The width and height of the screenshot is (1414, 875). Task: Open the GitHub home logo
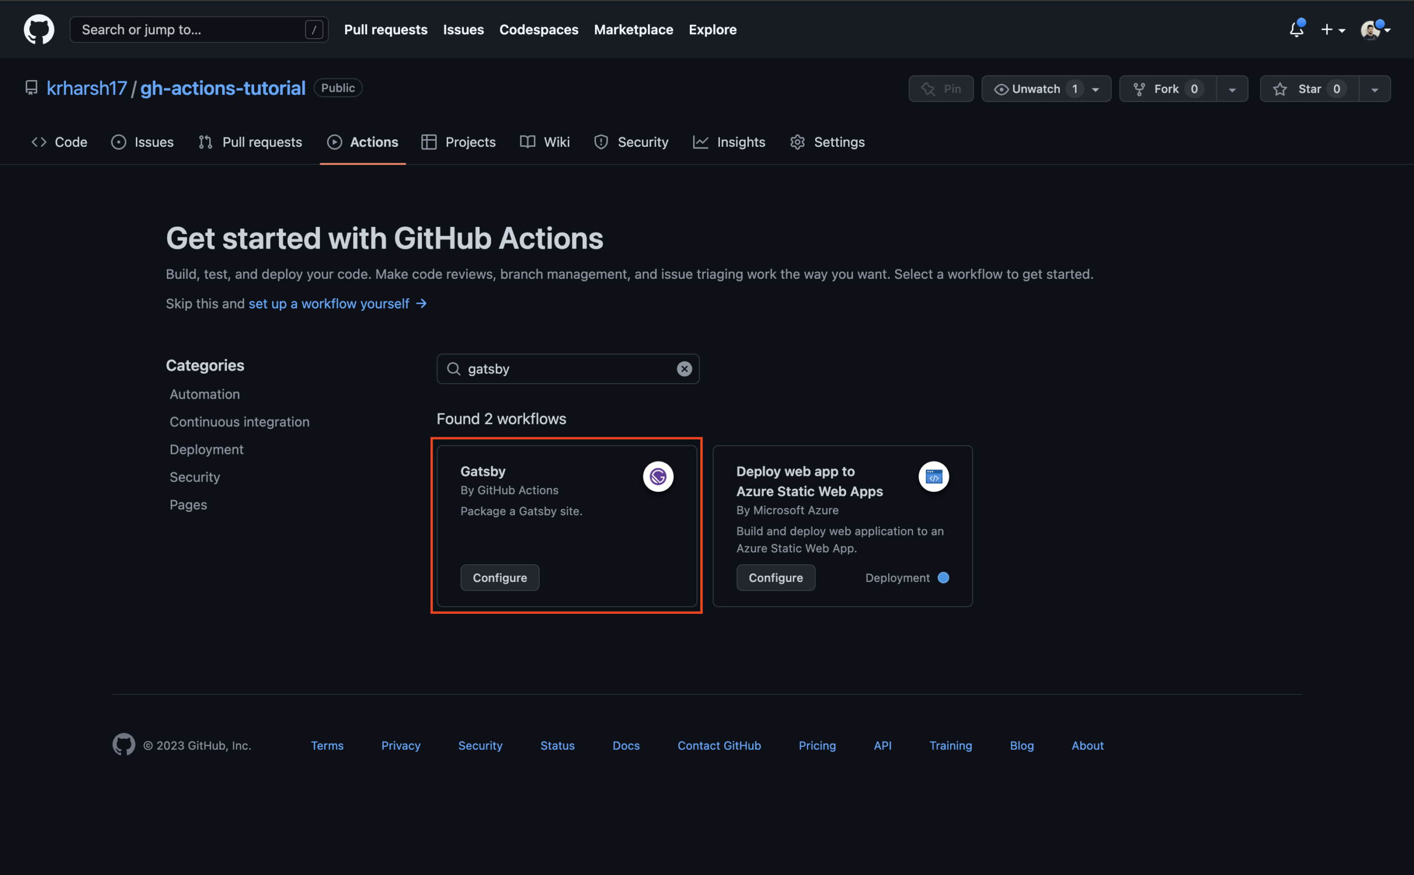click(x=39, y=29)
